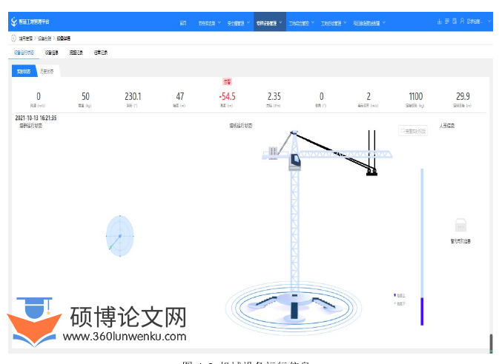The image size is (499, 364).
Task: Click the purple legend swatch
Action: (395, 295)
